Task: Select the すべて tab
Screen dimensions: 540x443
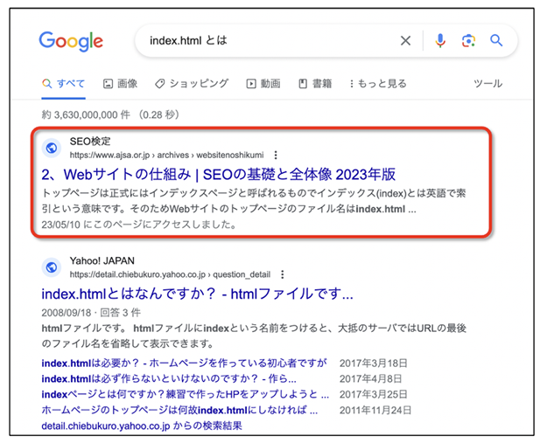Action: 63,84
